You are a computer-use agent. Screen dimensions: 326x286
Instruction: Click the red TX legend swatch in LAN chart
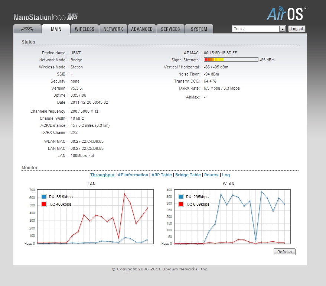coord(44,204)
